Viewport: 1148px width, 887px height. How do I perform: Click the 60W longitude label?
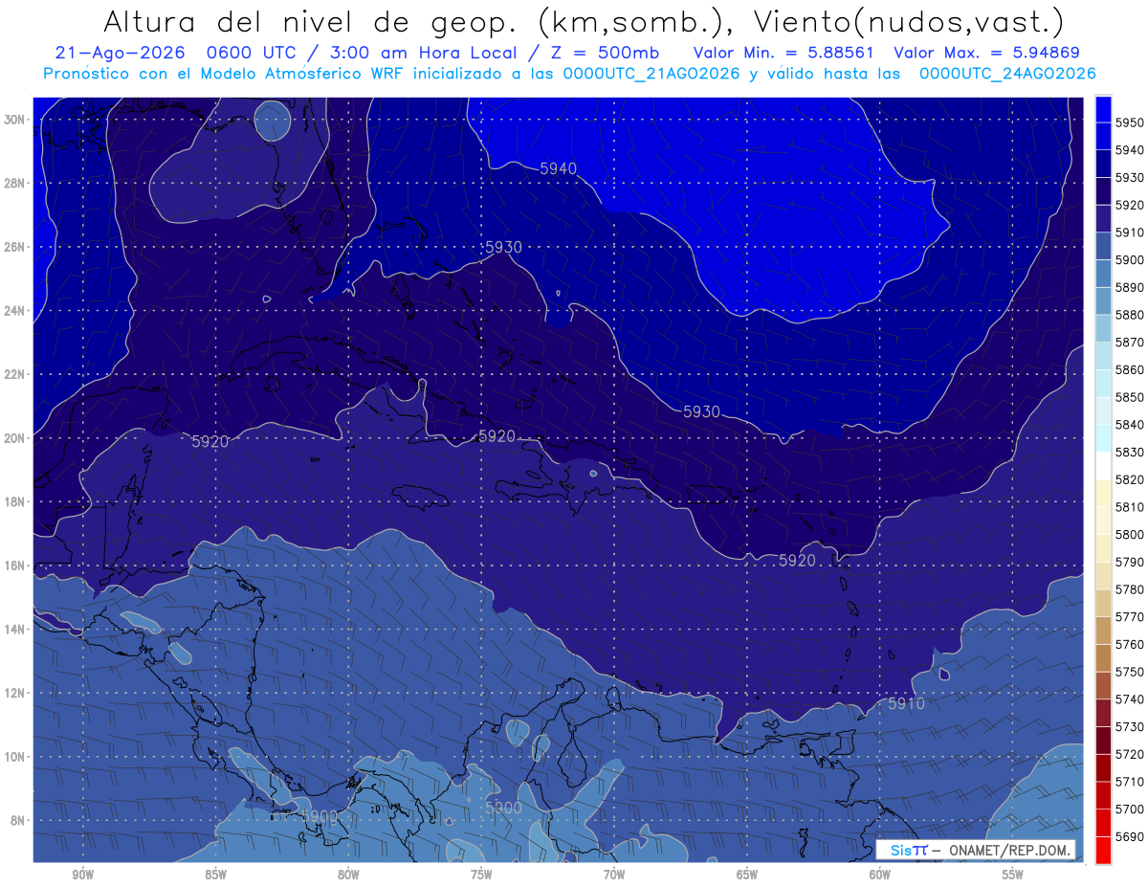tap(880, 876)
